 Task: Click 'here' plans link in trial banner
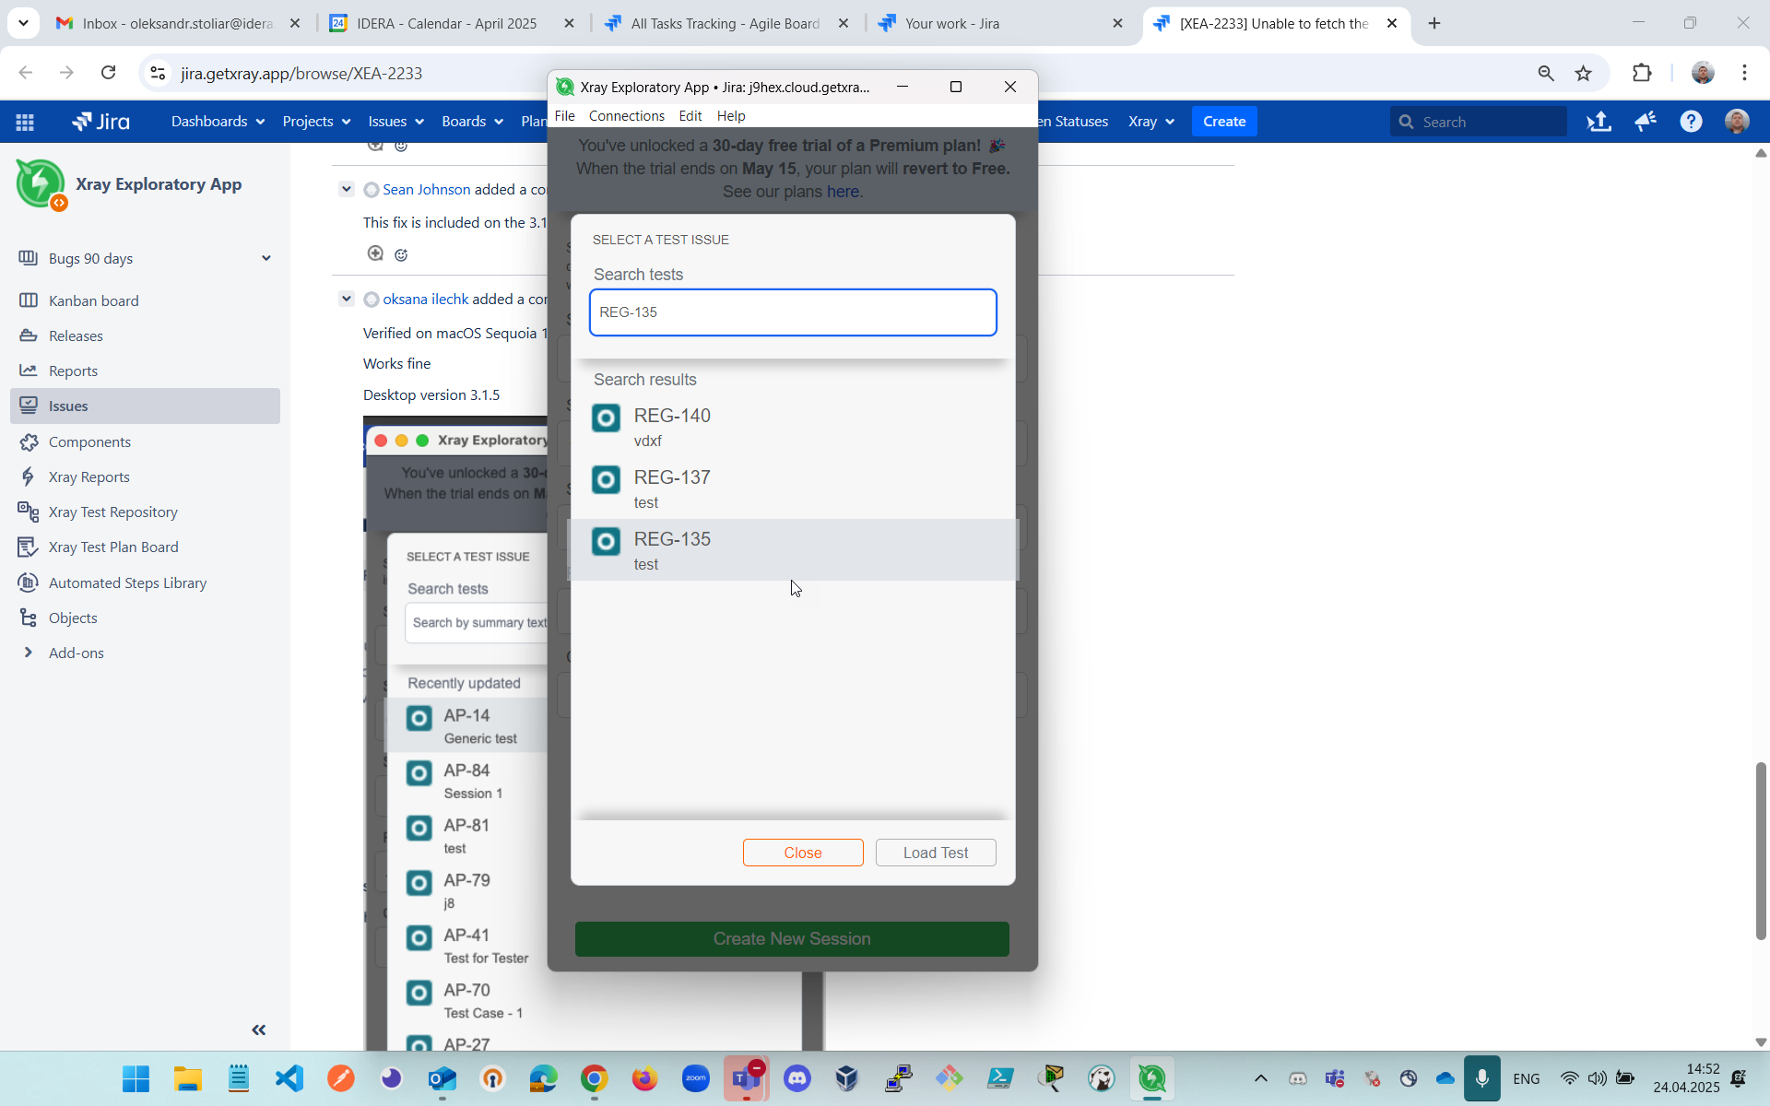click(x=843, y=192)
